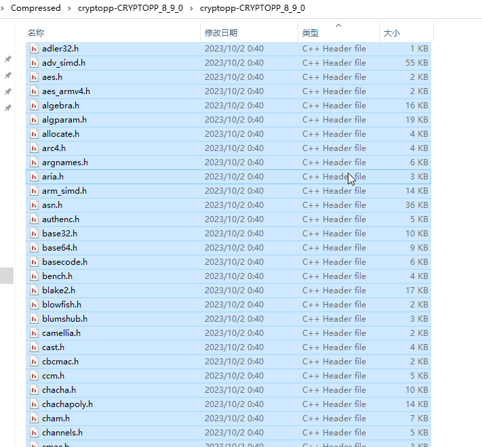482x447 pixels.
Task: Click the 55 KB size cell
Action: click(x=416, y=63)
